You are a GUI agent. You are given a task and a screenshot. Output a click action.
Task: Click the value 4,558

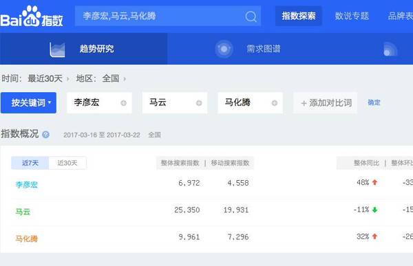click(238, 183)
